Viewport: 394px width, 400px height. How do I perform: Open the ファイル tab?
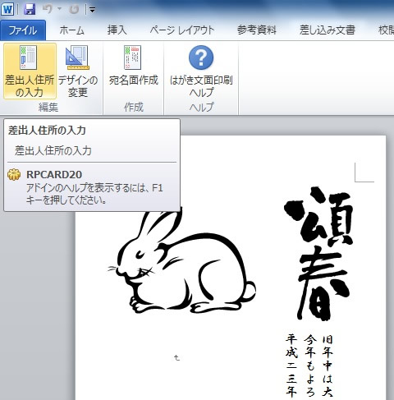pyautogui.click(x=23, y=30)
